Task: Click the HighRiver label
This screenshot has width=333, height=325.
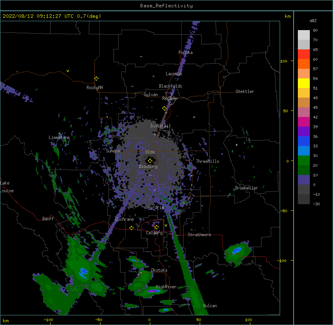Action: pos(166,287)
